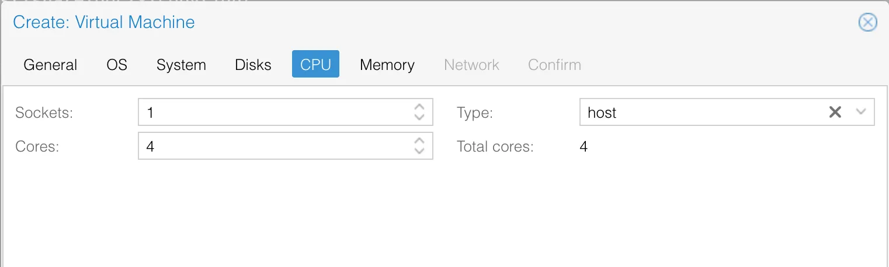Viewport: 889px width, 267px height.
Task: Focus the Cores number field
Action: coord(275,146)
